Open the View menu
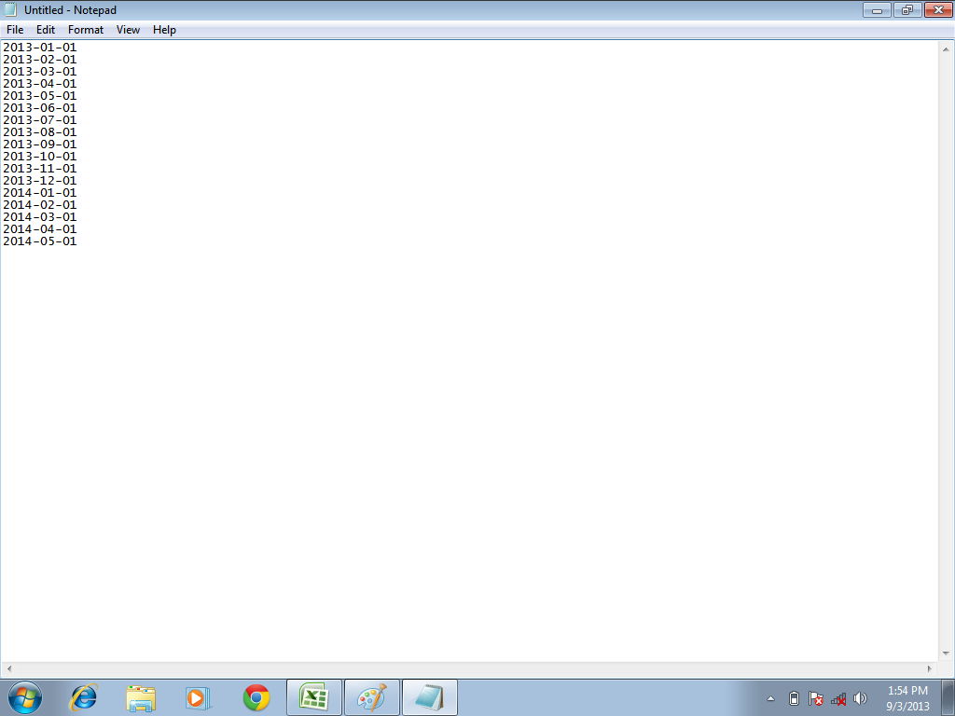Viewport: 955px width, 716px height. [x=128, y=30]
